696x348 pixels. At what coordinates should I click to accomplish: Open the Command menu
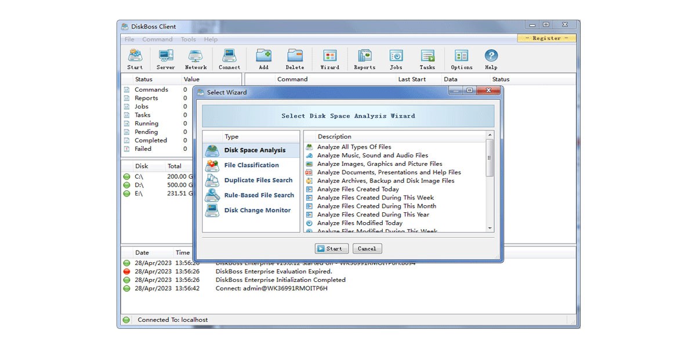coord(157,39)
